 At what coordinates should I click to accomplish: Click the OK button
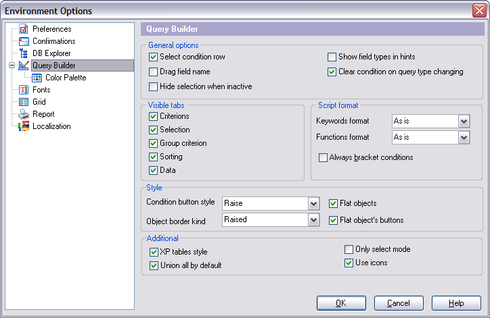[341, 303]
